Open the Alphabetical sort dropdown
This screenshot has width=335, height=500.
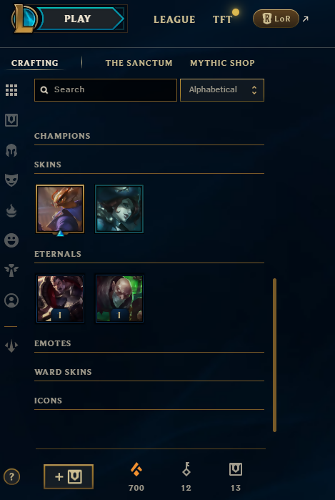[222, 90]
